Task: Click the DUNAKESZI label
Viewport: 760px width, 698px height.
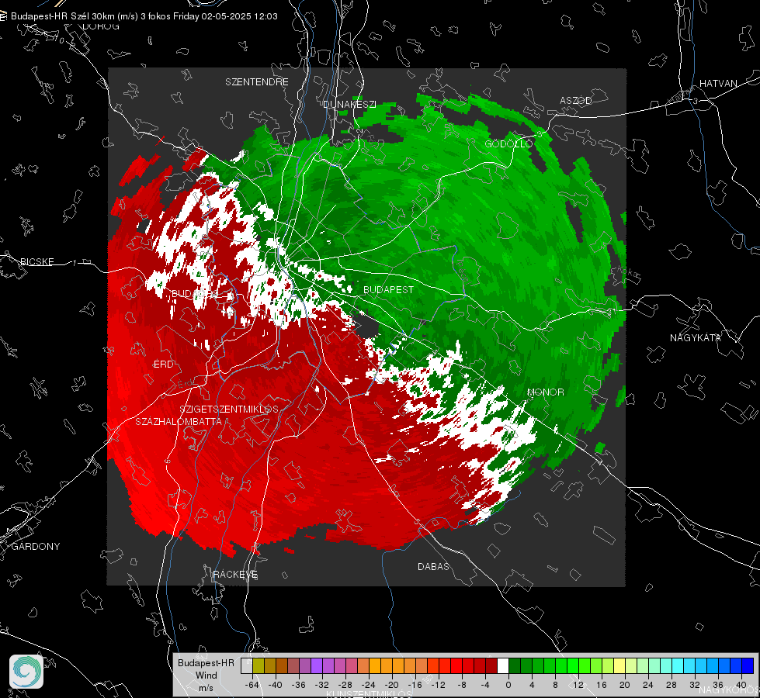Action: 349,104
